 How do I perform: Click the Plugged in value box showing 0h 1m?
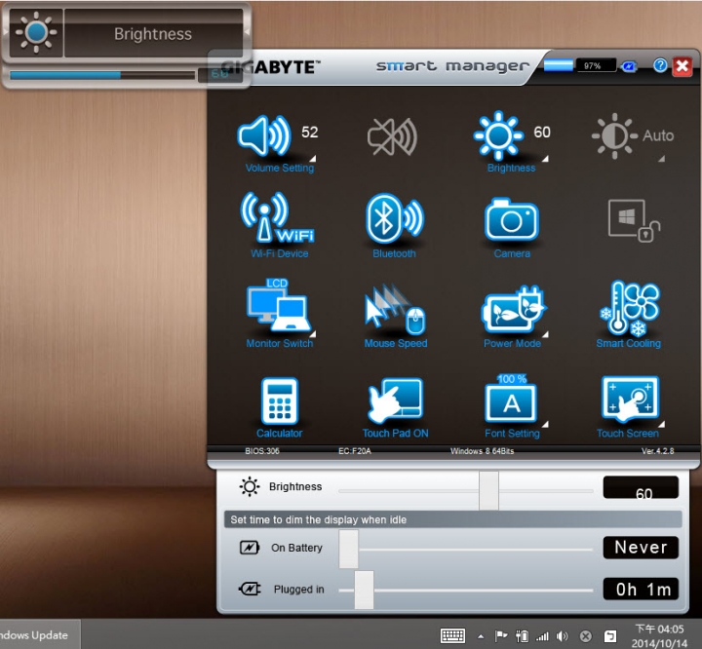(641, 589)
